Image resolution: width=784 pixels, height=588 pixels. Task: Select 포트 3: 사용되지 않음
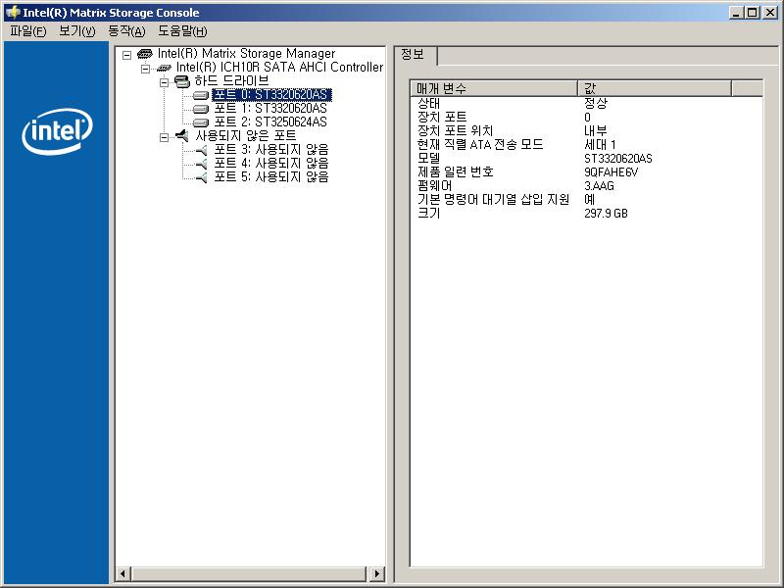click(x=271, y=149)
